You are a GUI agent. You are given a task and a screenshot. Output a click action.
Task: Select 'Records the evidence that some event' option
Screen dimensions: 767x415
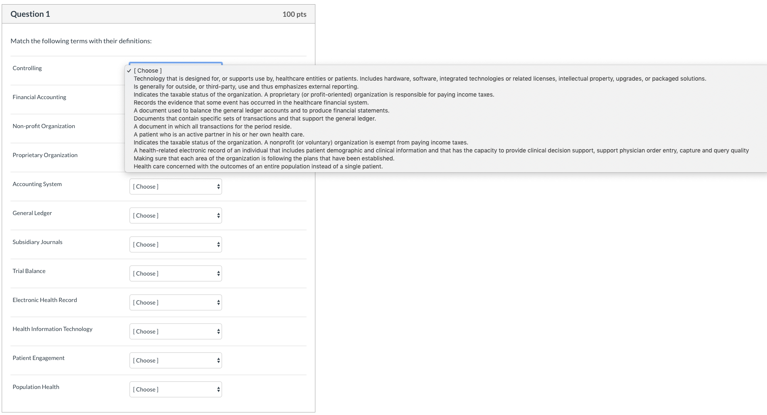click(446, 102)
